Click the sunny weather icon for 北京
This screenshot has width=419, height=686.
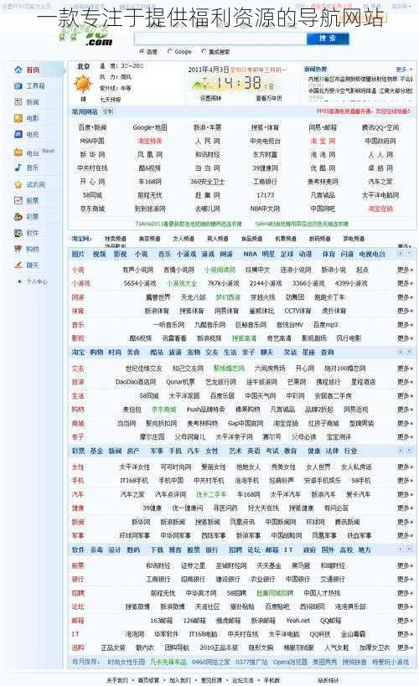(x=82, y=84)
